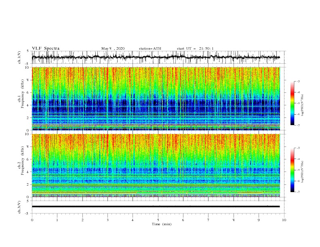The image size is (320, 247).
Task: Click the "ch.3(V)" axis label
Action: (19, 207)
